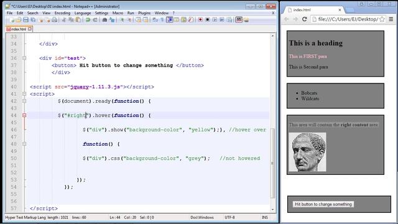
Task: Click the New file icon in Notepad++ toolbar
Action: pos(12,20)
